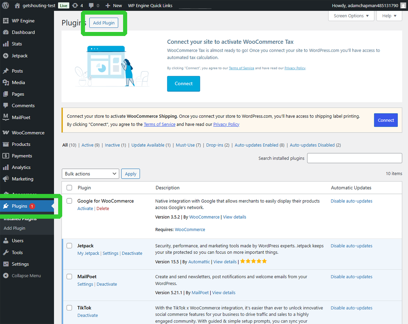Check the MailPoet plugin row checkbox
The height and width of the screenshot is (324, 408).
pos(69,276)
